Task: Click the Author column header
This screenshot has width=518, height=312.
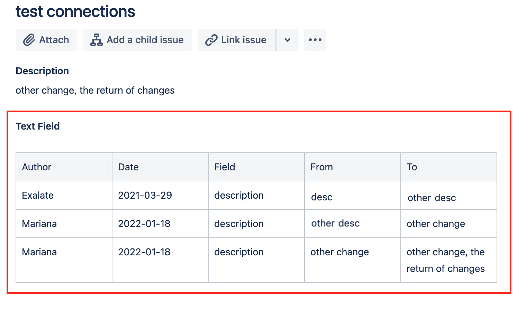Action: click(x=37, y=167)
